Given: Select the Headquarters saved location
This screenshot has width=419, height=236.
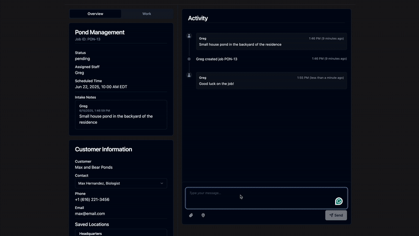Looking at the screenshot, I should (120, 233).
